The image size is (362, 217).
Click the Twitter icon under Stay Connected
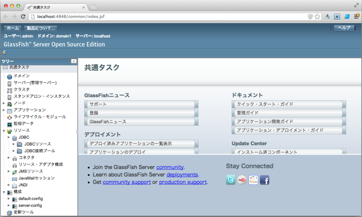point(231,180)
